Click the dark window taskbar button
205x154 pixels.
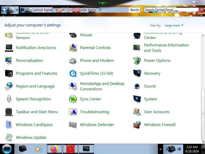point(86,149)
